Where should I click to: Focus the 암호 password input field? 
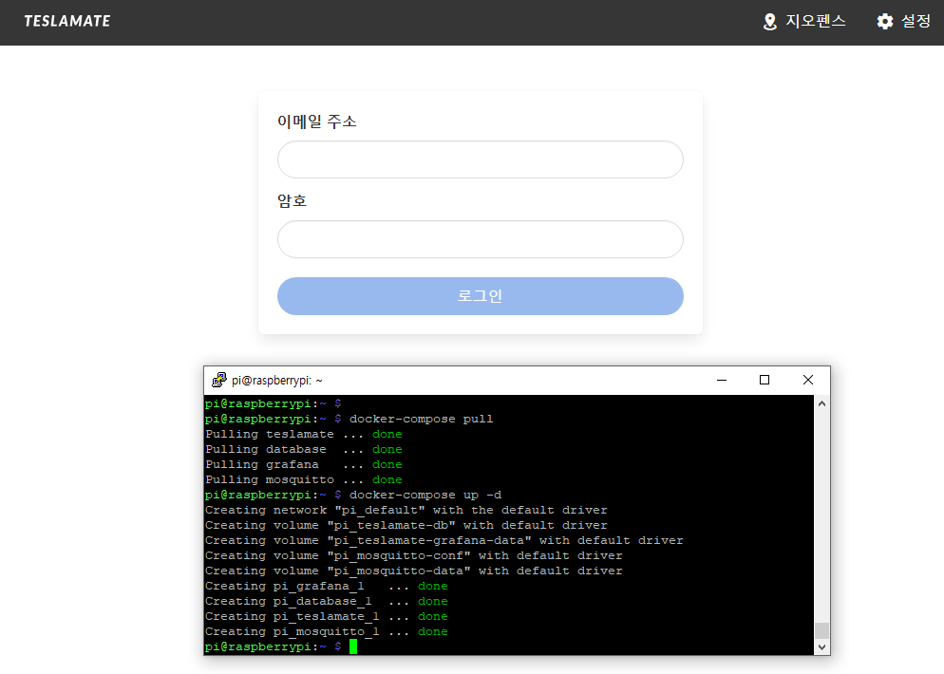[480, 239]
